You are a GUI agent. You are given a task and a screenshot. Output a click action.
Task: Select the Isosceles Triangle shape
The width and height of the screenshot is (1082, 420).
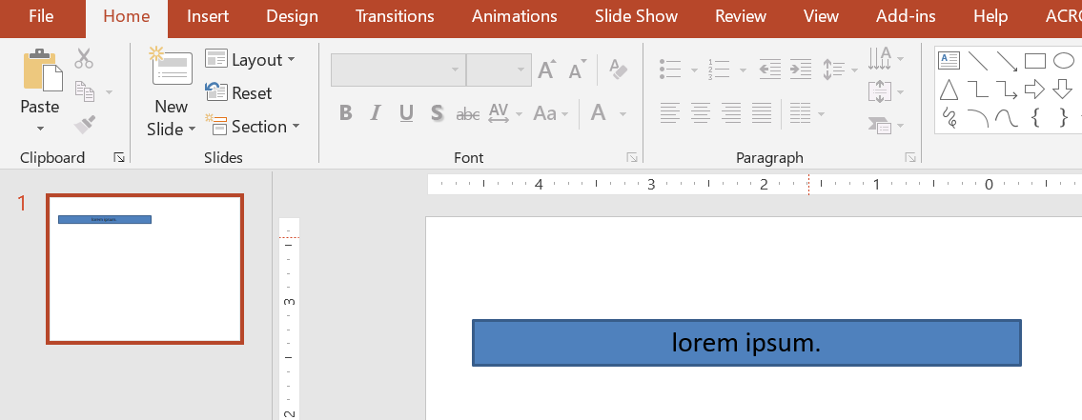click(949, 89)
